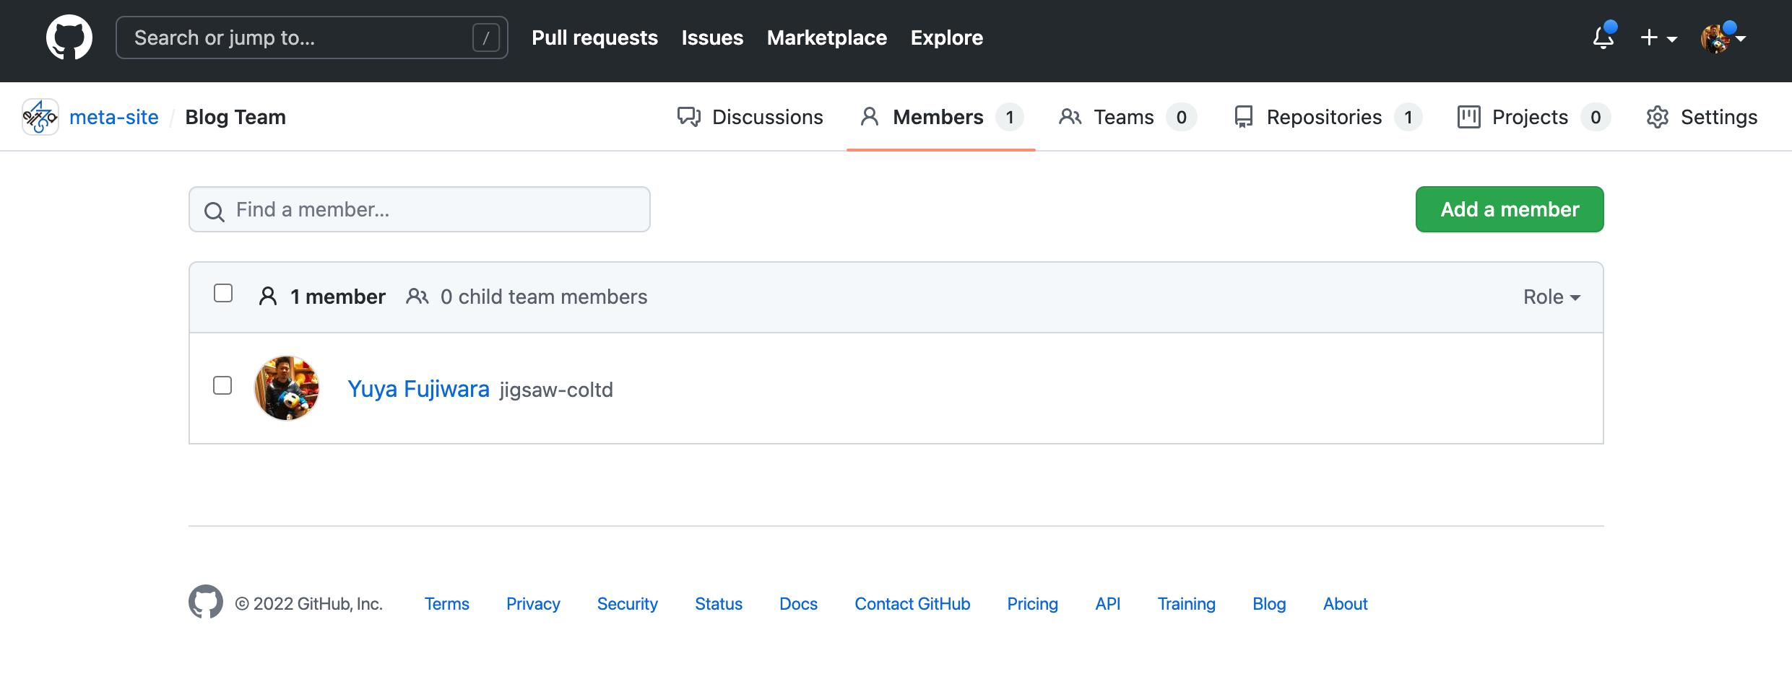Image resolution: width=1792 pixels, height=679 pixels.
Task: Open Marketplace from header
Action: [x=826, y=38]
